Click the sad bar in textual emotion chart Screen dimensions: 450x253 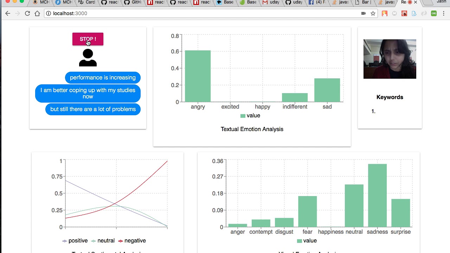coord(327,90)
